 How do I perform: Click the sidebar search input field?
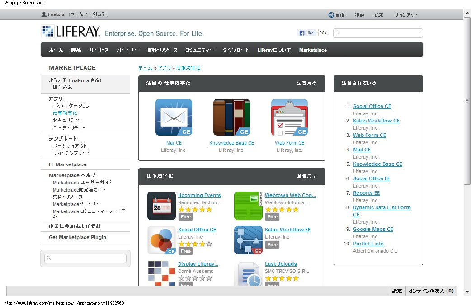85,258
